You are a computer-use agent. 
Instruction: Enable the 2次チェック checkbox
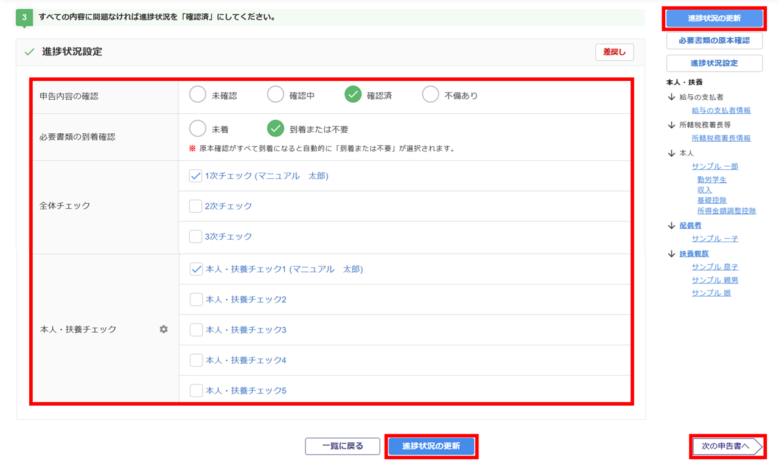pos(195,206)
